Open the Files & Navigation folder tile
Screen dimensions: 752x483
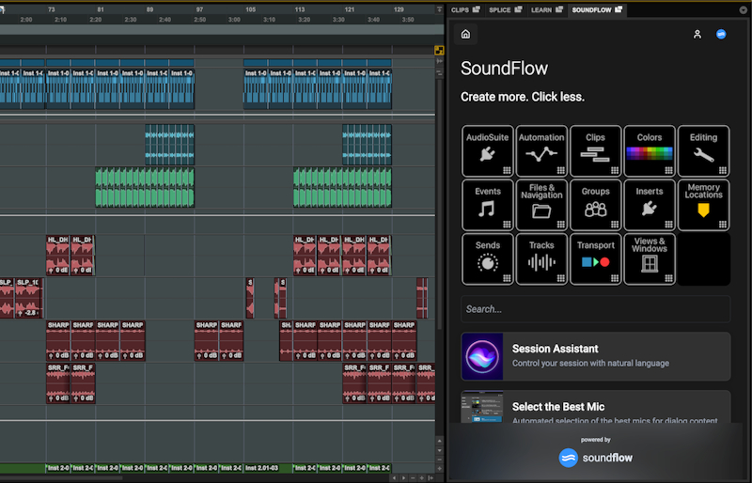[x=541, y=205]
